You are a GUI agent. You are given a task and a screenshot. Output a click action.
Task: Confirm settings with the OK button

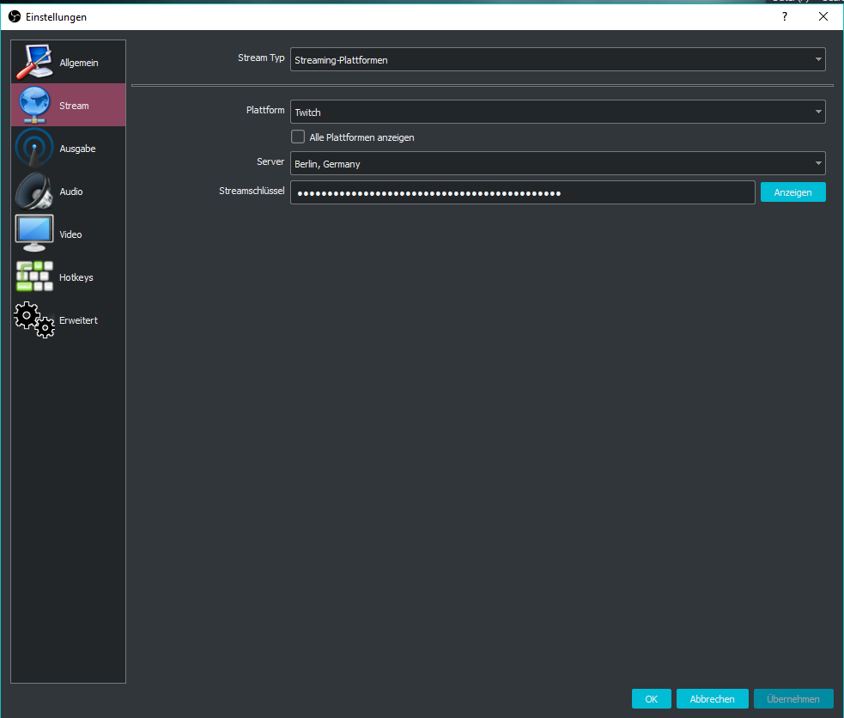(x=651, y=699)
